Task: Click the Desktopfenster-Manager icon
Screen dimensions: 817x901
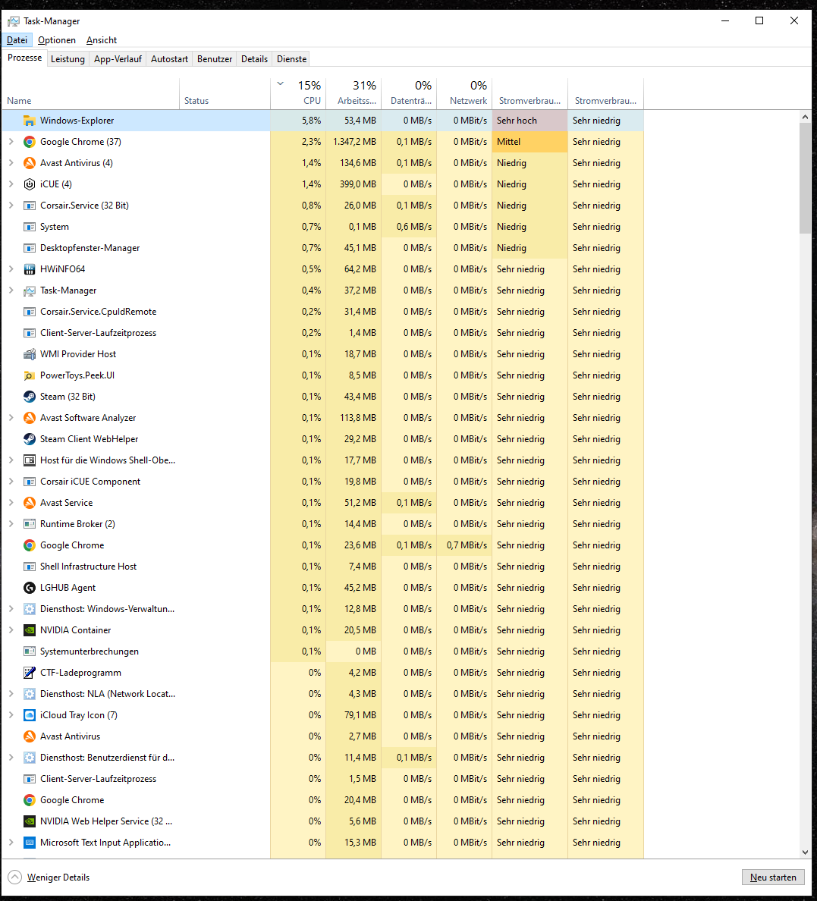Action: pyautogui.click(x=30, y=248)
